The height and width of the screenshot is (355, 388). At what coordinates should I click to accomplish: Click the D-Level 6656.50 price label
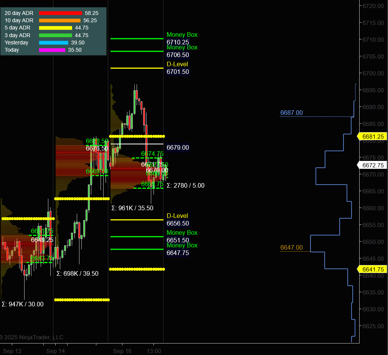[x=178, y=223]
